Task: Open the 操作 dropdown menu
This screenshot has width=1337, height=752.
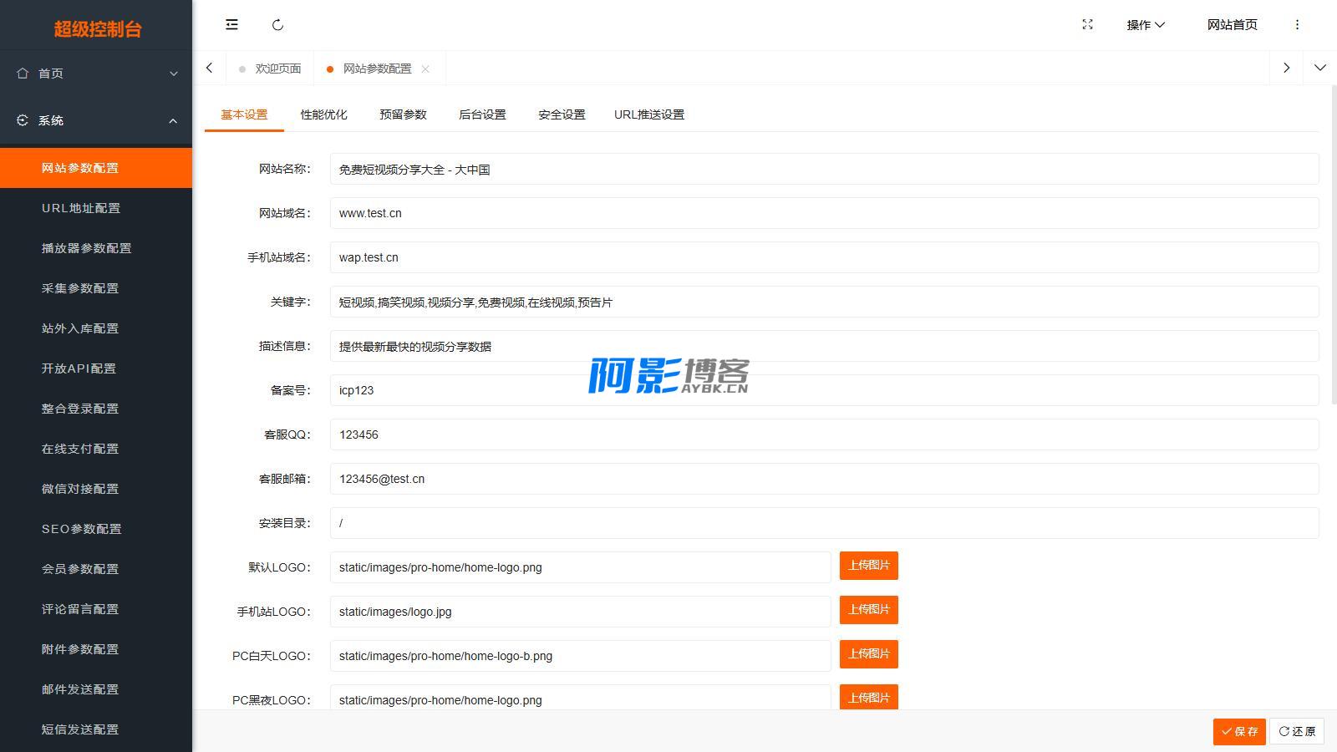Action: 1145,25
